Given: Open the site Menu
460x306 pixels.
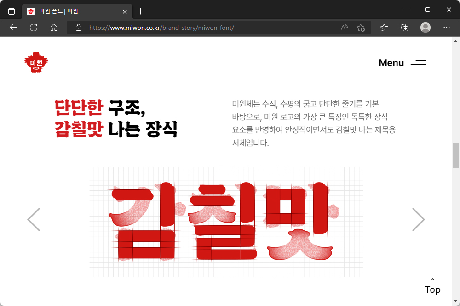Looking at the screenshot, I should point(402,62).
